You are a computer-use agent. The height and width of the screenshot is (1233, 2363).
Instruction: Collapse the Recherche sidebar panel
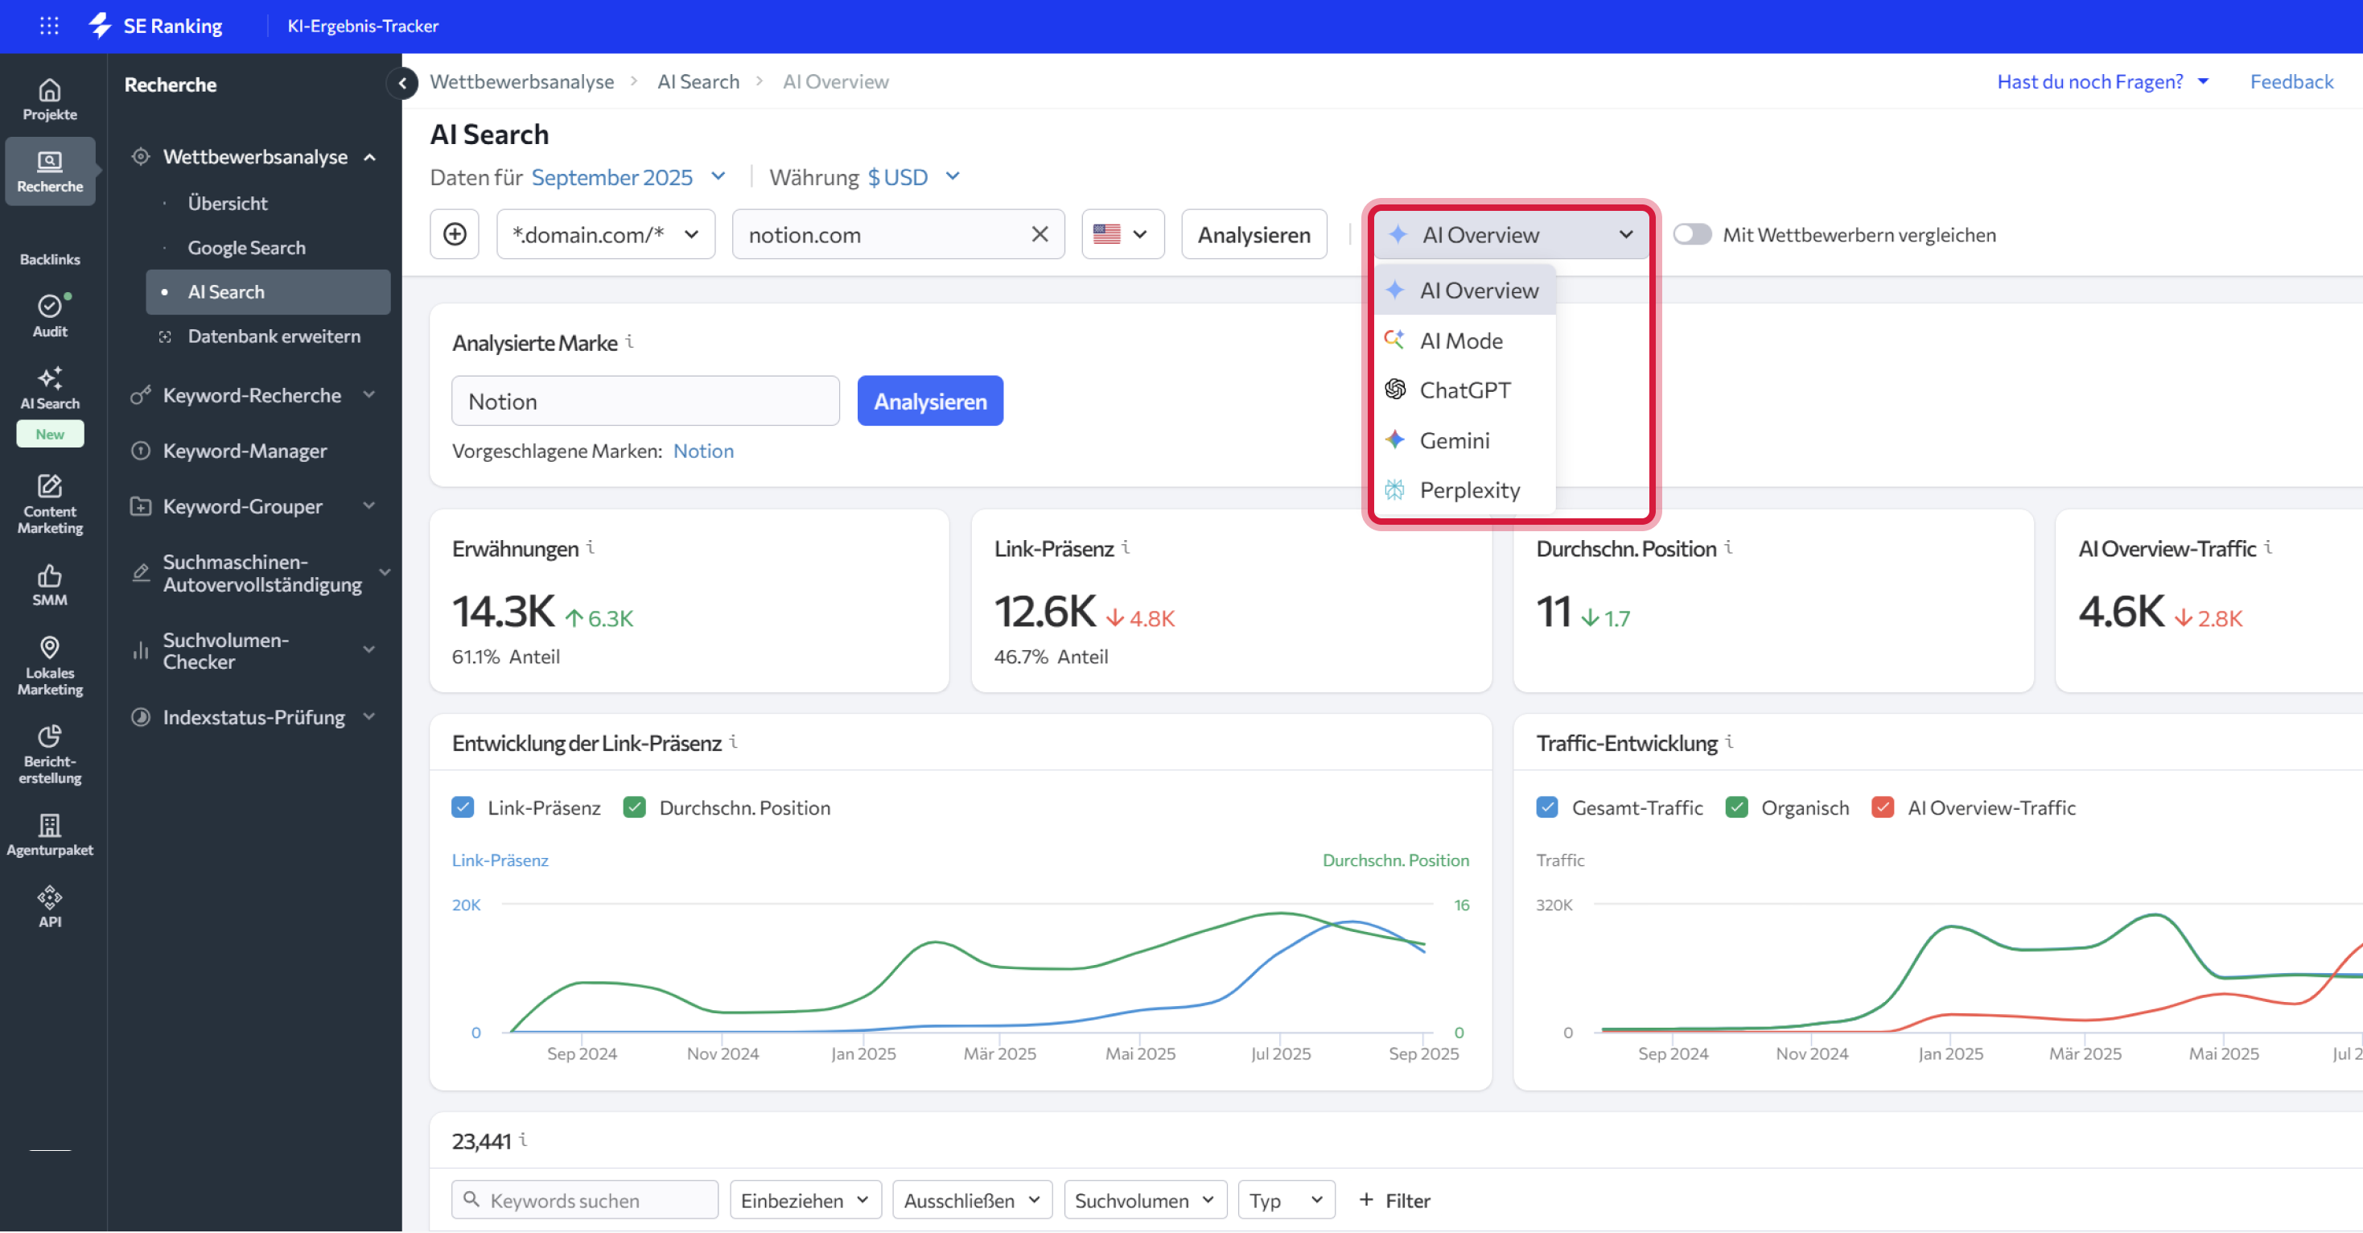[401, 84]
